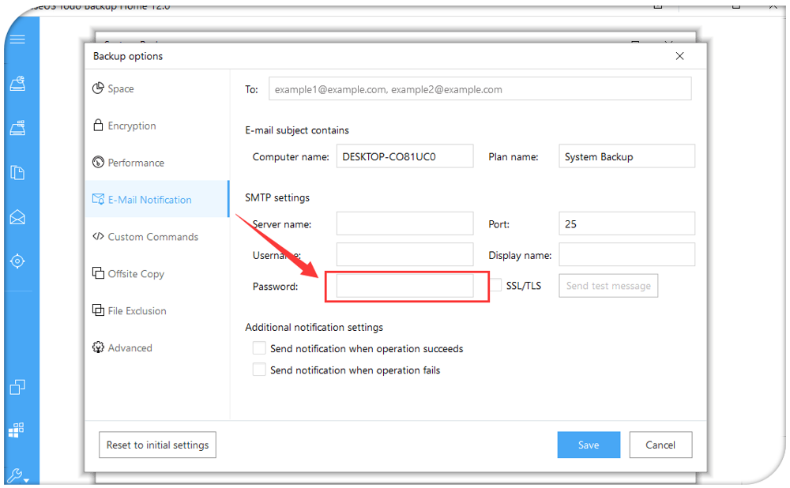The image size is (790, 488).
Task: Click the Disk/Partition Backup sidebar icon
Action: 17,84
